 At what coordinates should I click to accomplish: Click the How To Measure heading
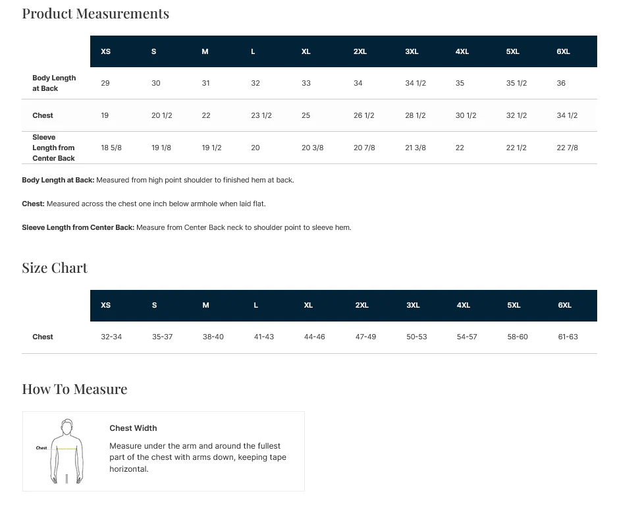74,389
